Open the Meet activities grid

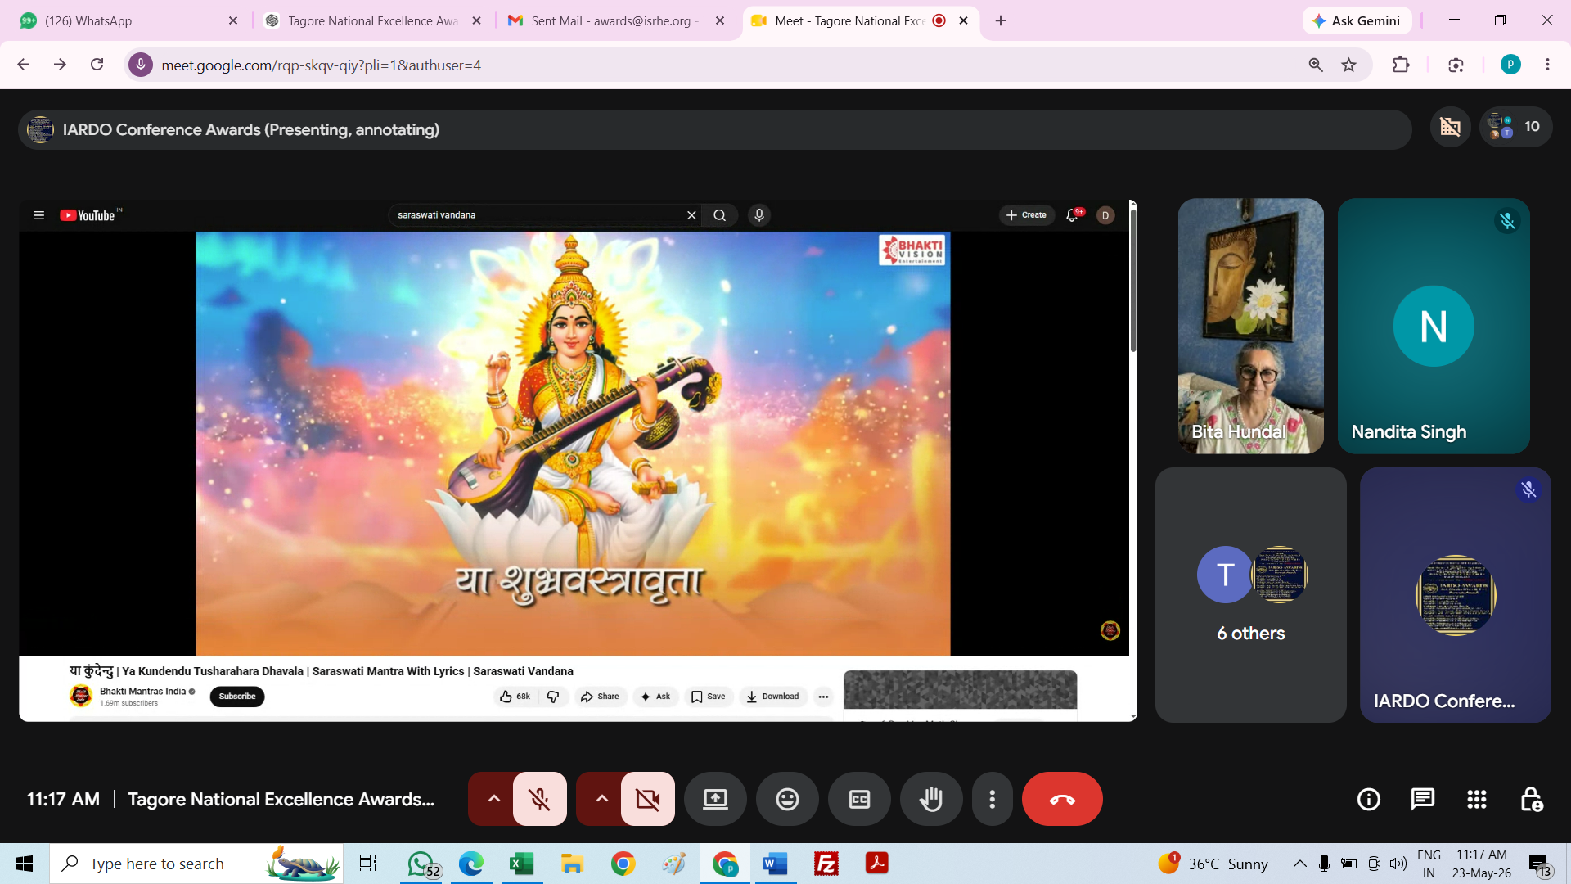[x=1477, y=799]
